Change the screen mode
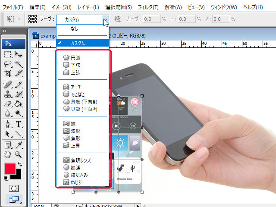Viewport: 276px width, 207px height. point(14,199)
